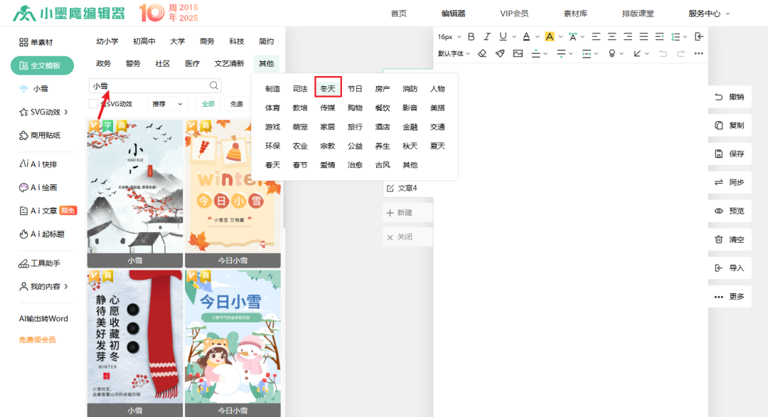Toggle italic formatting in the toolbar
The image size is (768, 417).
(x=486, y=37)
